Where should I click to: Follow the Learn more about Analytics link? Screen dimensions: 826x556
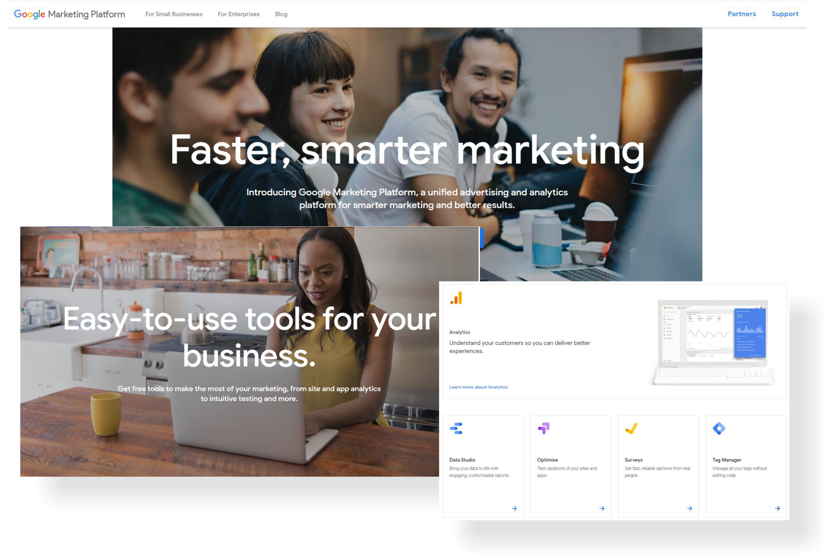point(479,387)
